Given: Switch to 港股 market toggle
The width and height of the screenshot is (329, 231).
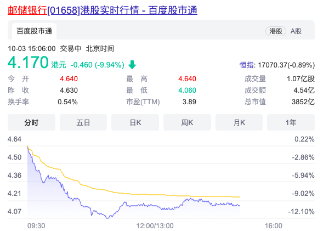Looking at the screenshot, I should pyautogui.click(x=276, y=31).
